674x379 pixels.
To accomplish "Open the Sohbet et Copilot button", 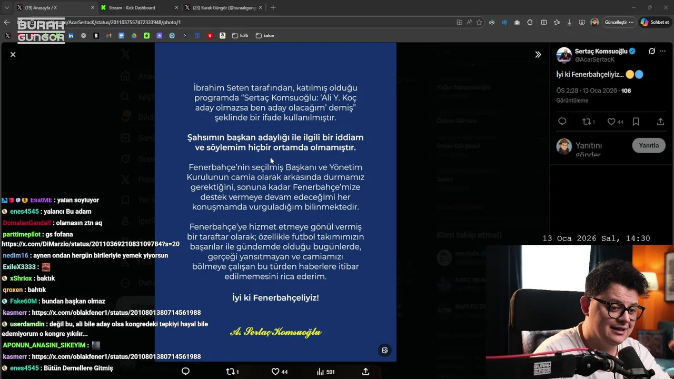I will 655,22.
